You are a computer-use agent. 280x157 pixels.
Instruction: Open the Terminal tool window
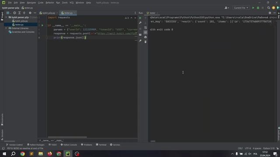[101, 145]
